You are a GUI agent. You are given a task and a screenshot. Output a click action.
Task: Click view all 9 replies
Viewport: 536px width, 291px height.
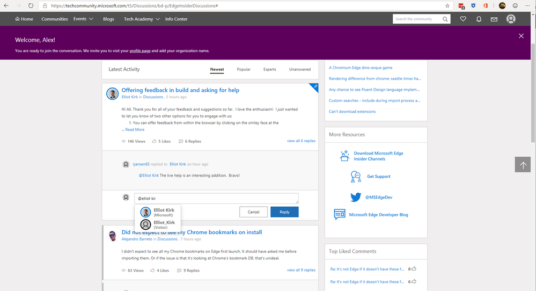click(x=301, y=270)
